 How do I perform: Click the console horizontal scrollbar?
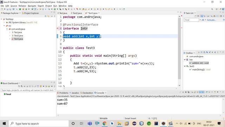(x=139, y=115)
